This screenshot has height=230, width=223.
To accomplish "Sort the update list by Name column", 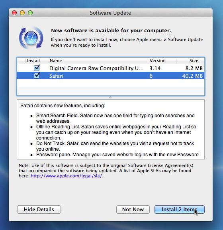I will pos(98,61).
